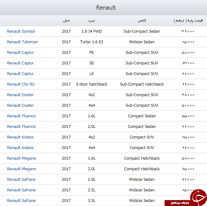Select 'Sub-Compact SUV' in the Duster 4x4 row
This screenshot has height=206, width=207.
[142, 105]
